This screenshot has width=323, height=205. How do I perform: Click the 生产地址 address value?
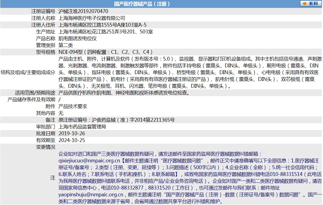click(x=106, y=32)
